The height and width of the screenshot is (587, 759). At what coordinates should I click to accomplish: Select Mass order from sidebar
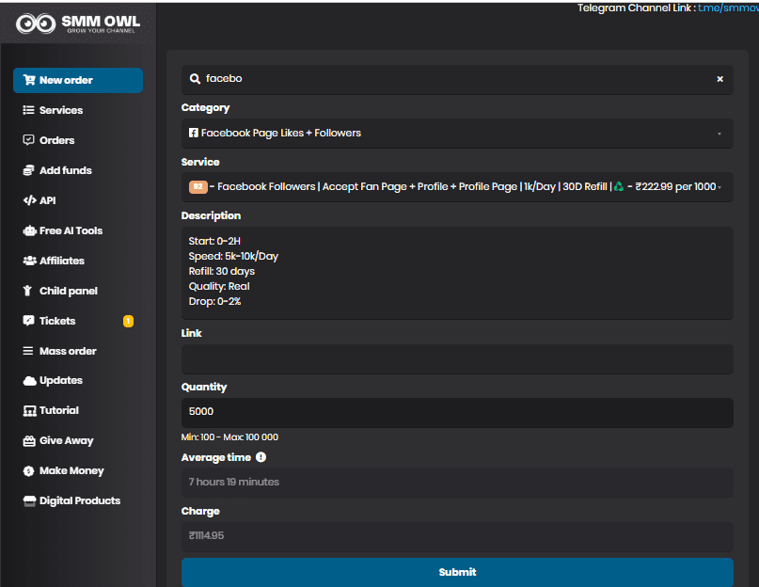[68, 351]
